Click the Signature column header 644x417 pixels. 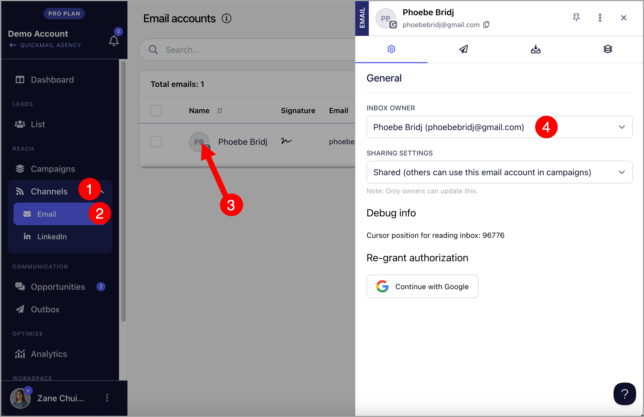click(298, 111)
